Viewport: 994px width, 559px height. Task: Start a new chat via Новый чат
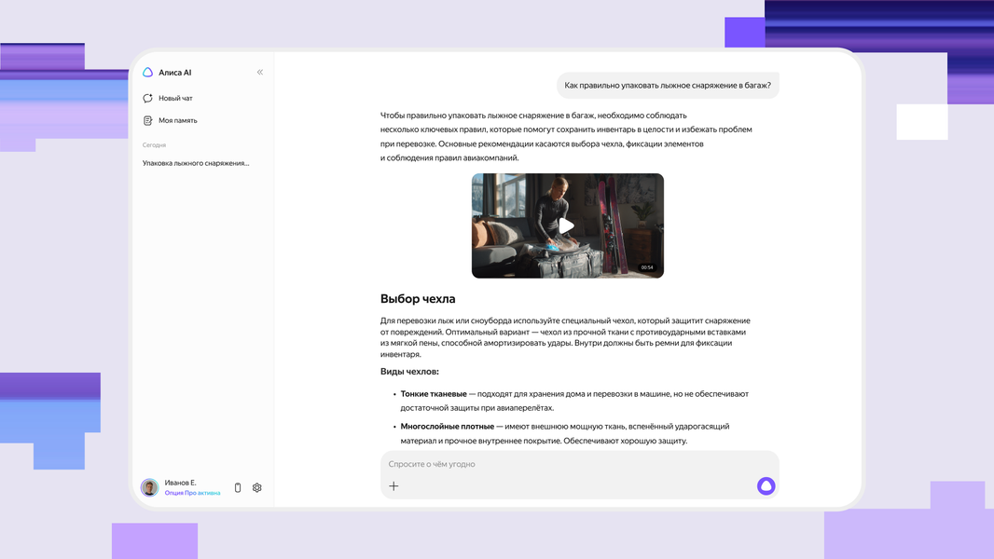(x=169, y=98)
